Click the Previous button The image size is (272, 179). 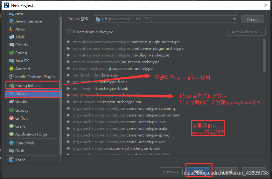(x=171, y=171)
